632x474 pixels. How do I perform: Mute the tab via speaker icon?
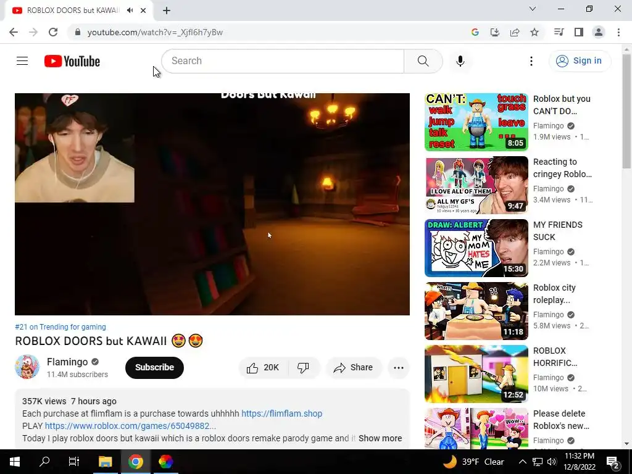130,10
